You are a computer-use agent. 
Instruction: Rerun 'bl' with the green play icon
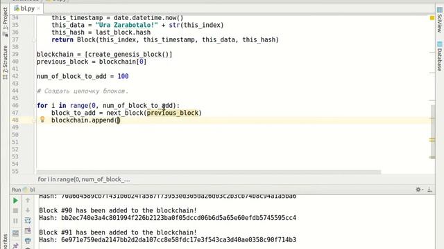tap(15, 201)
